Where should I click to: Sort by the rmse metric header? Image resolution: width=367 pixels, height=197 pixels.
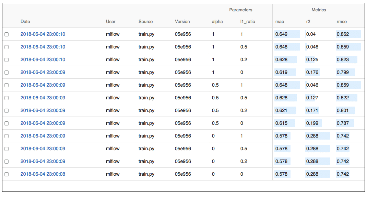[x=342, y=21]
